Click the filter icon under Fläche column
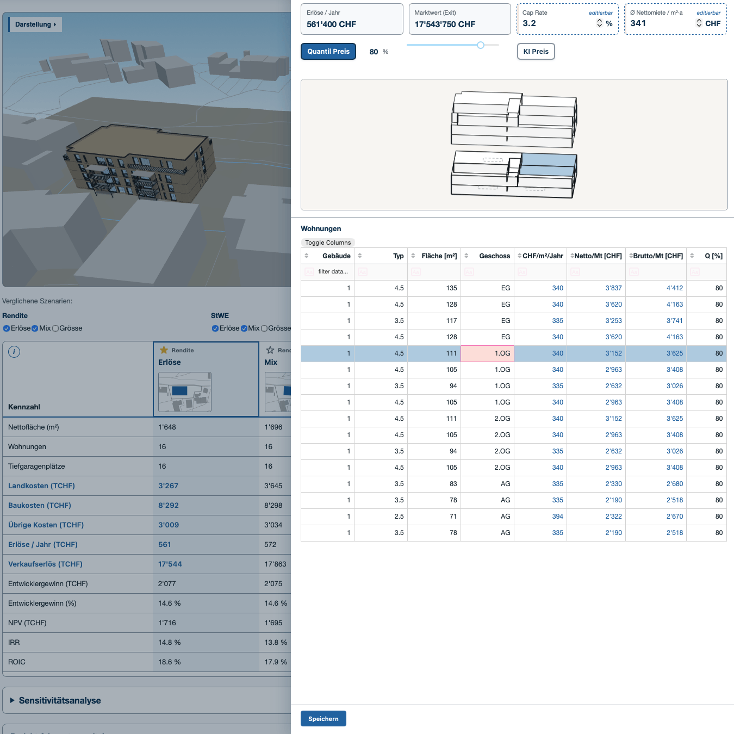Viewport: 734px width, 734px height. pos(416,272)
